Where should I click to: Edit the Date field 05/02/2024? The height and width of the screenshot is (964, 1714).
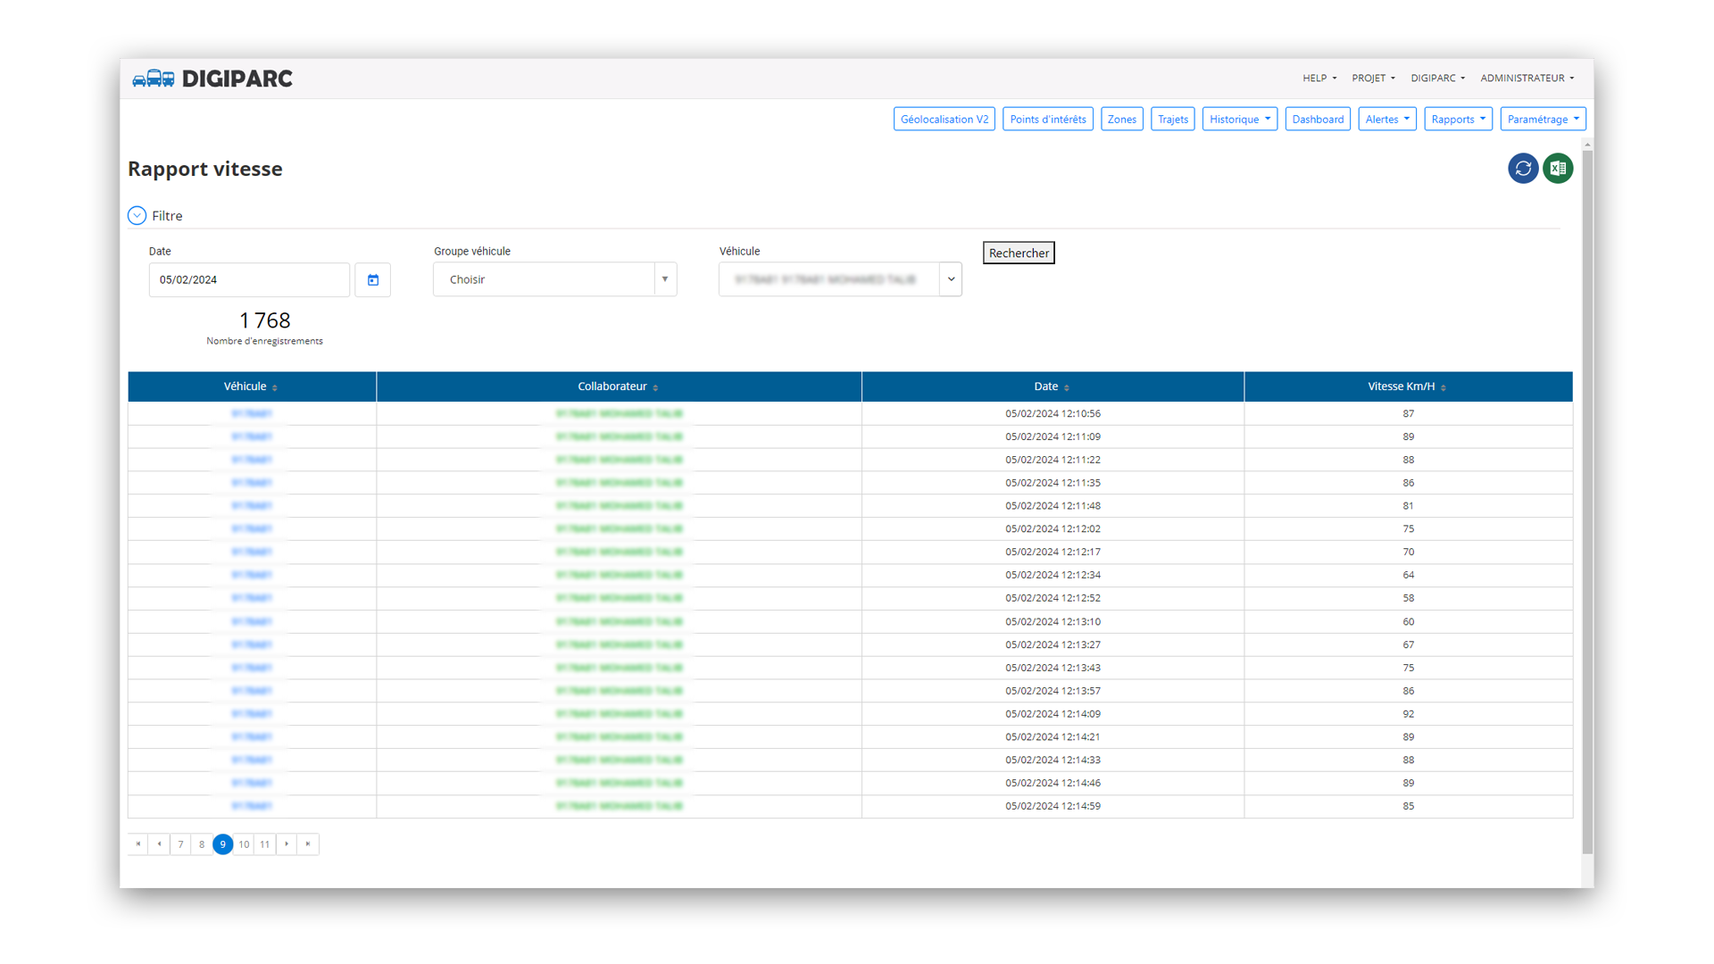click(x=249, y=280)
